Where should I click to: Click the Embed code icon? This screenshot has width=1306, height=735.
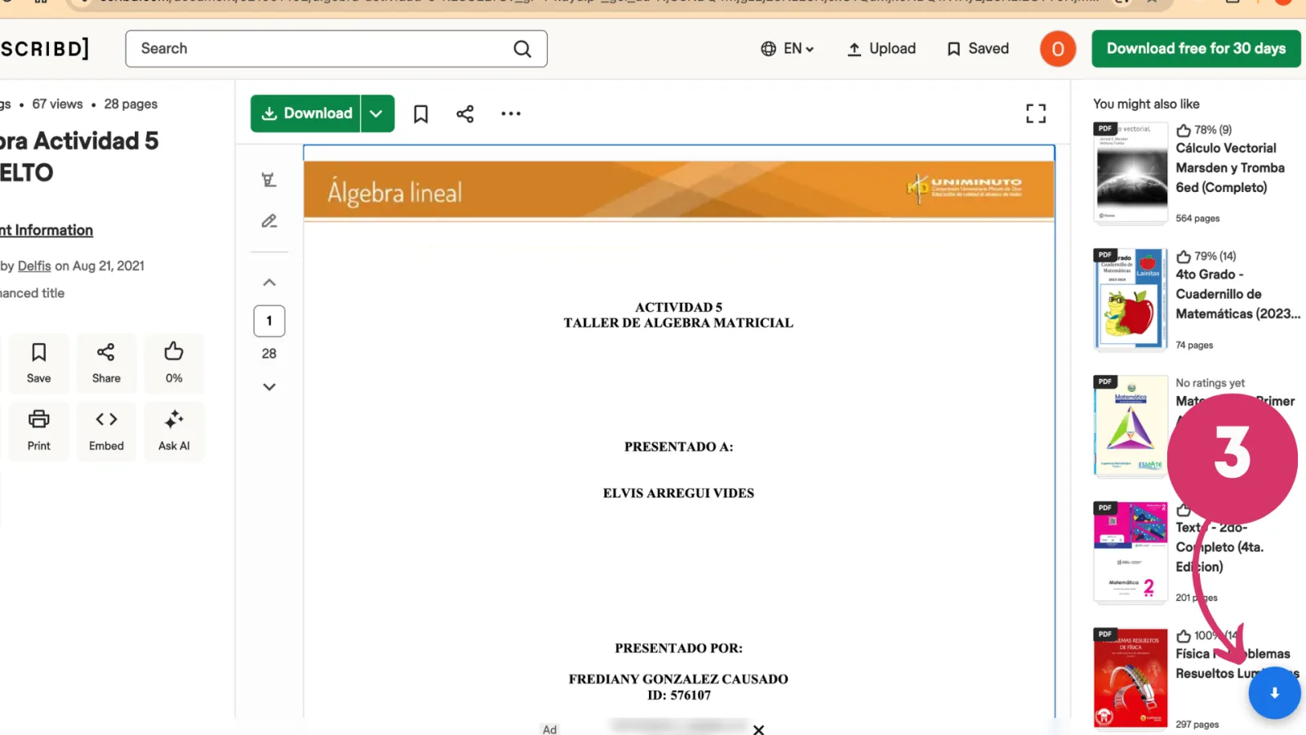point(106,431)
